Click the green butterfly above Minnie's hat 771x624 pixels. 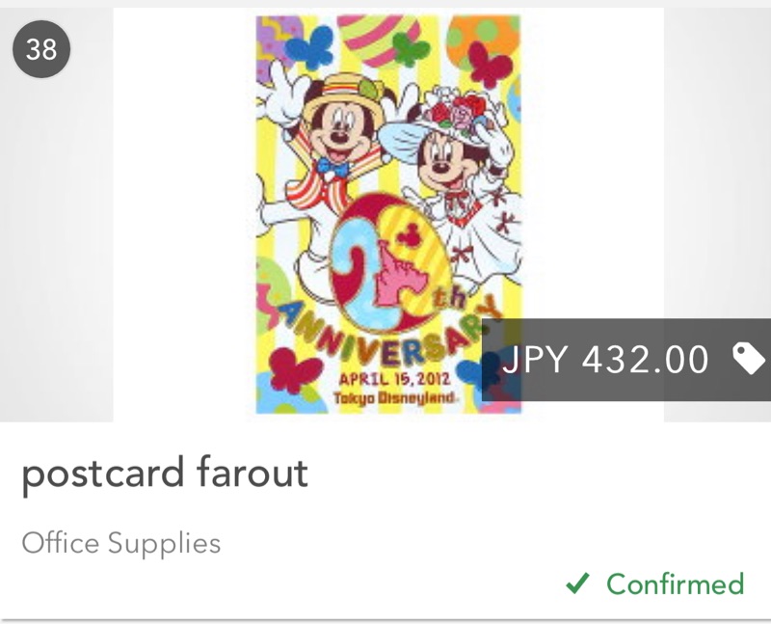coord(411,48)
